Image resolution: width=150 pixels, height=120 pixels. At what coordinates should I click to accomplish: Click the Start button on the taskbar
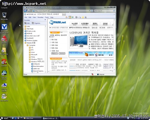click(x=4, y=118)
